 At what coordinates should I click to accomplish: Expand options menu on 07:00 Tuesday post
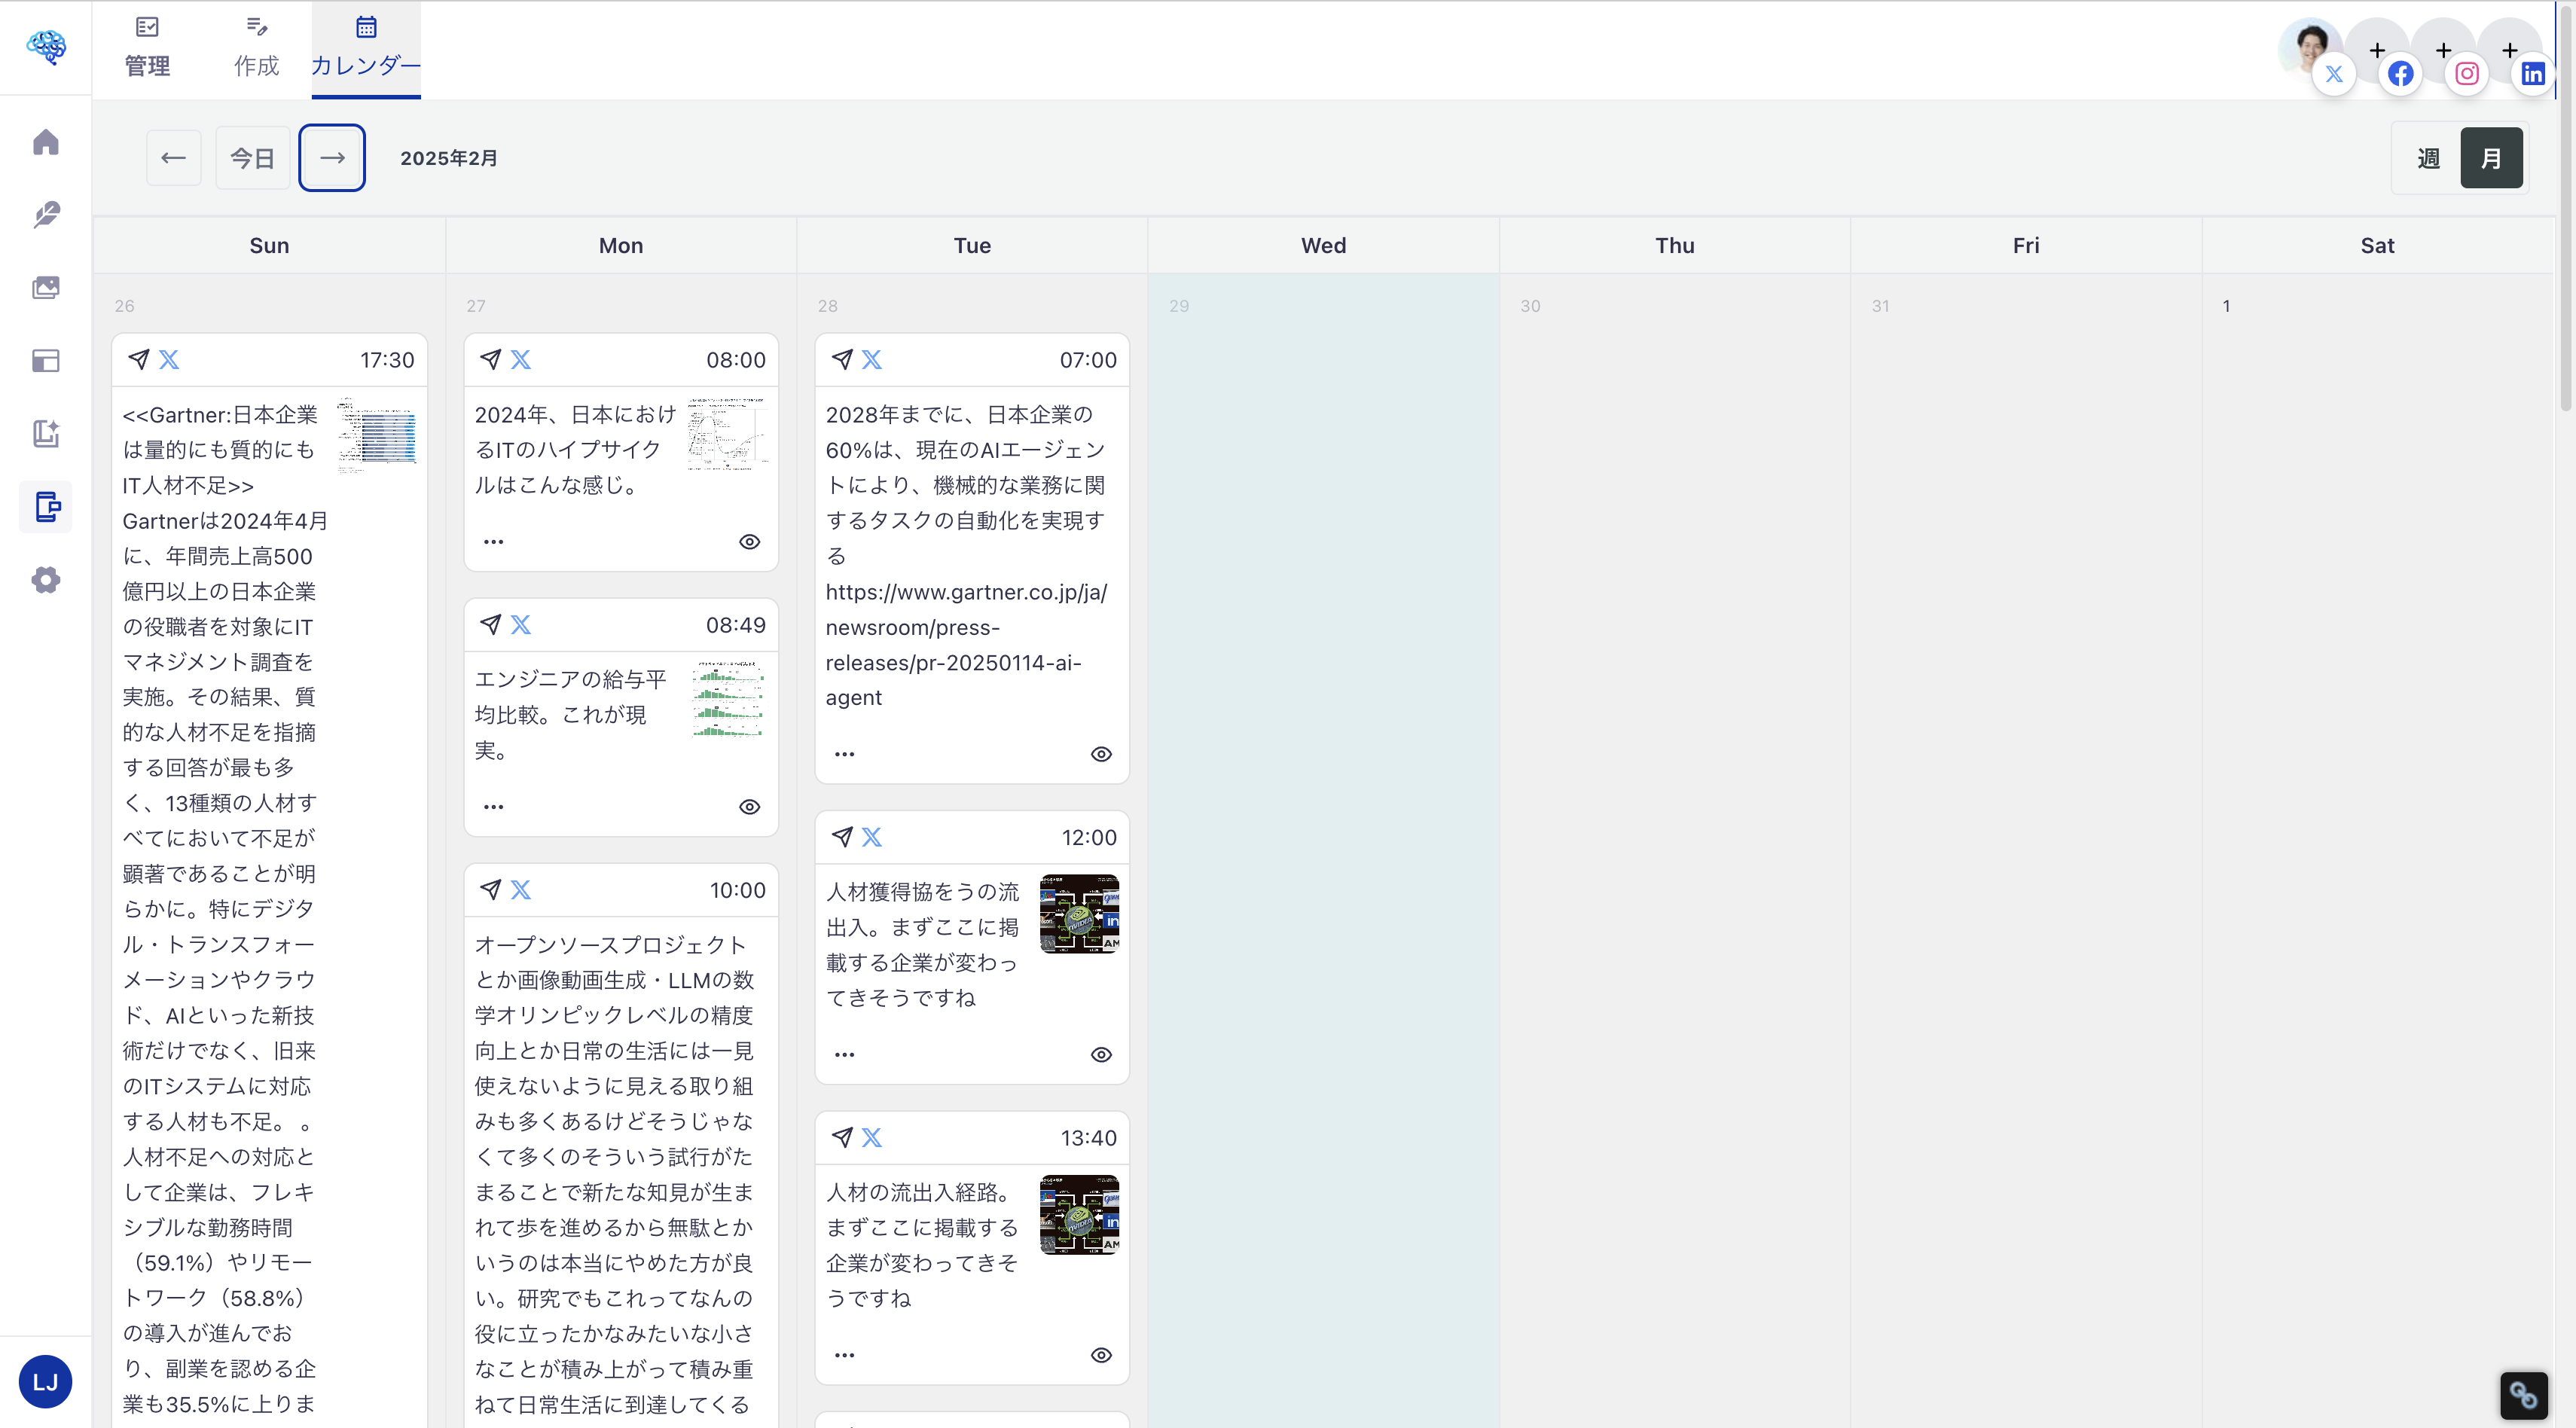[x=844, y=754]
